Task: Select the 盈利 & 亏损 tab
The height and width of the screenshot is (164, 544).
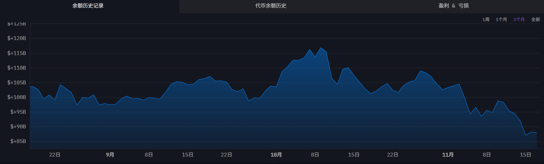Action: [453, 6]
